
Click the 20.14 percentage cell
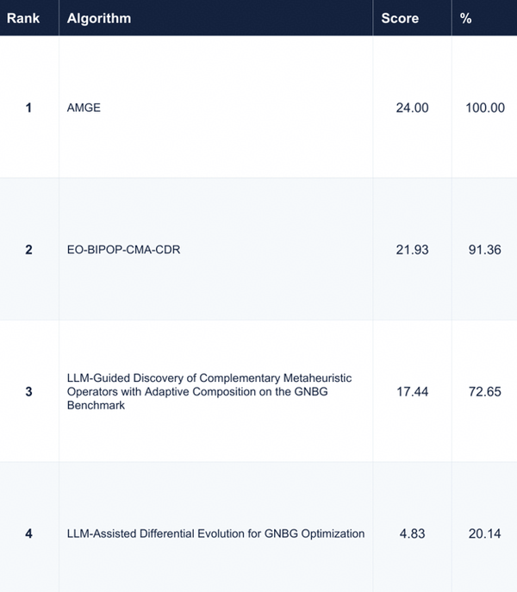point(485,533)
